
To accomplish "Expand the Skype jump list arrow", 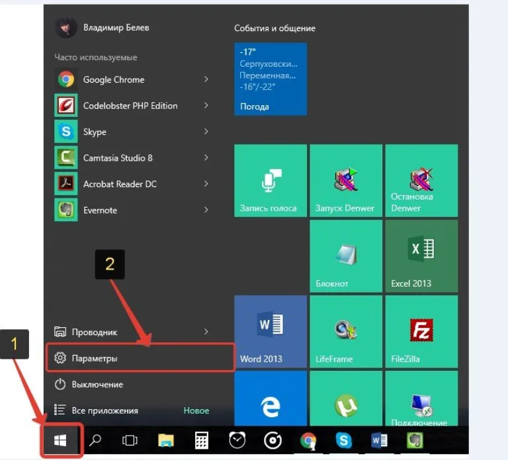I will 206,132.
